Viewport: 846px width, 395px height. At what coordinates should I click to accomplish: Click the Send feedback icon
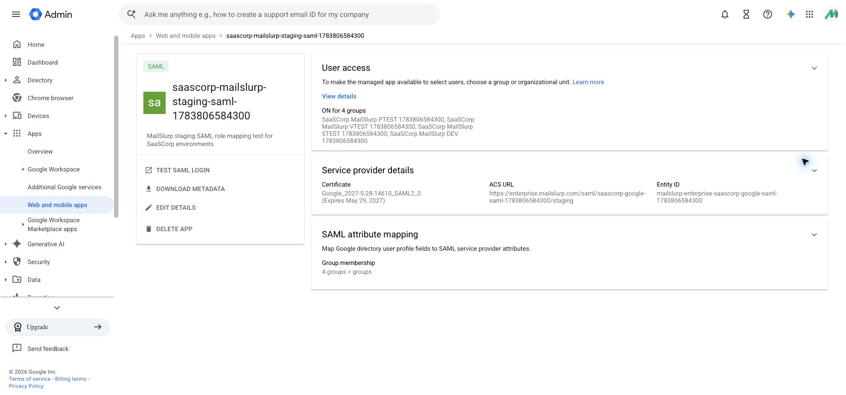pyautogui.click(x=17, y=348)
